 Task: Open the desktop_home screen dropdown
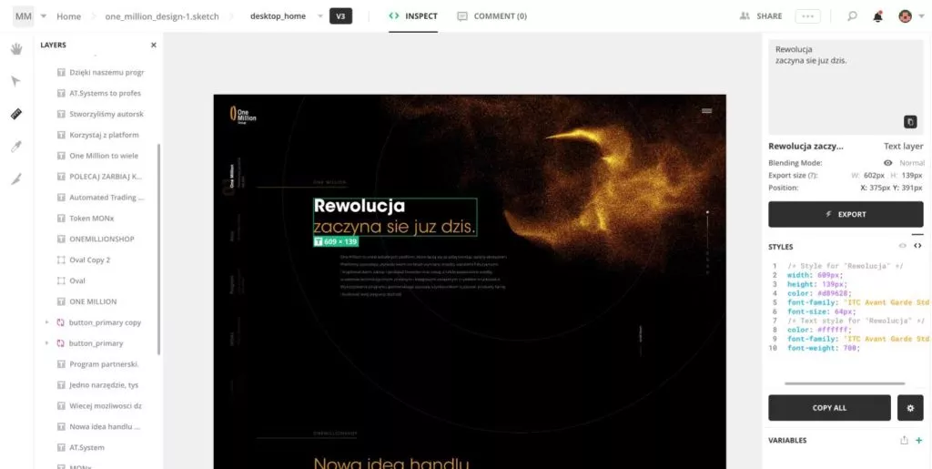[319, 16]
